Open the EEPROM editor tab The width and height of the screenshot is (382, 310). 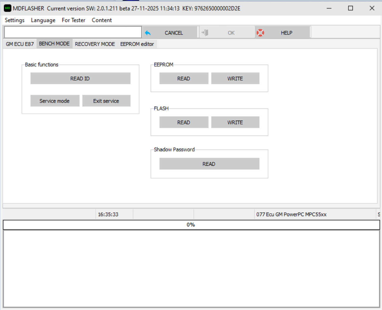click(x=137, y=44)
